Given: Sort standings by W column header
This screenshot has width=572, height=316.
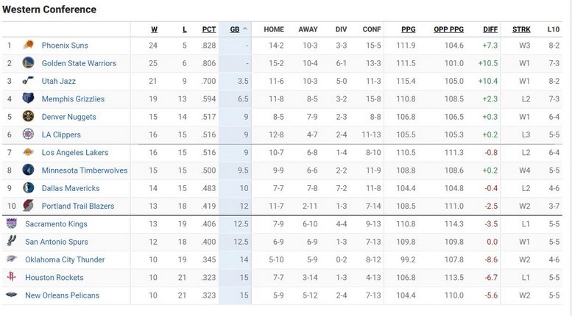Looking at the screenshot, I should [x=154, y=29].
